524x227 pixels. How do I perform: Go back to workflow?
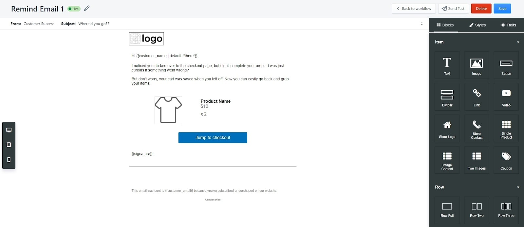(x=414, y=9)
